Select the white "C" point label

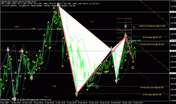133,68
